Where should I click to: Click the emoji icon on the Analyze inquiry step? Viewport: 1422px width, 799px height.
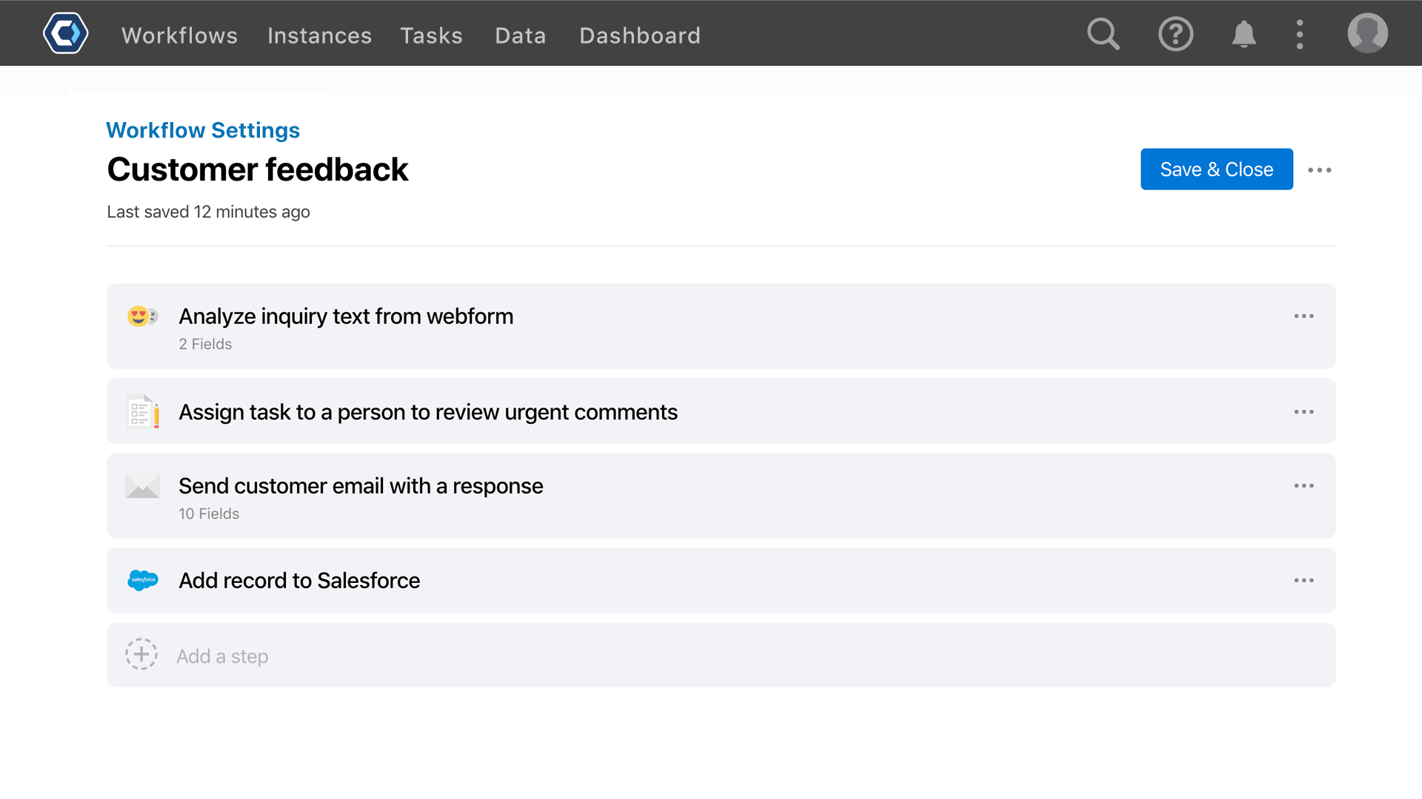click(142, 316)
